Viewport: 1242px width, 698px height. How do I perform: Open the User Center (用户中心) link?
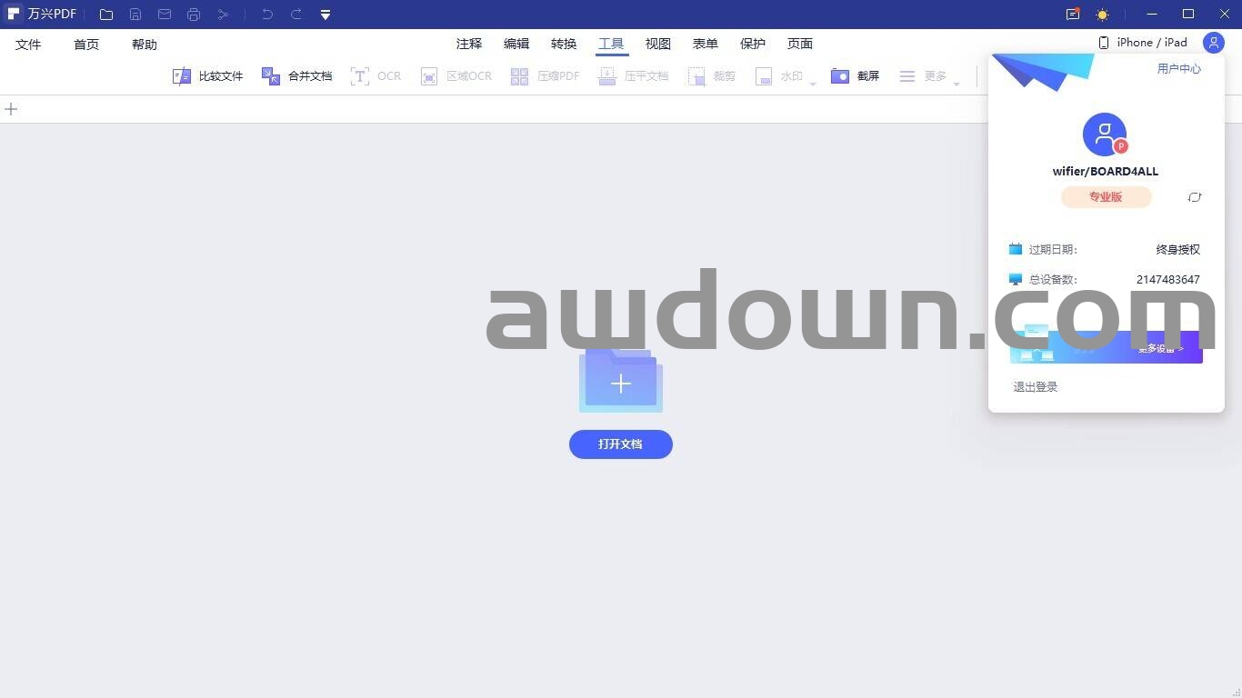pos(1178,69)
